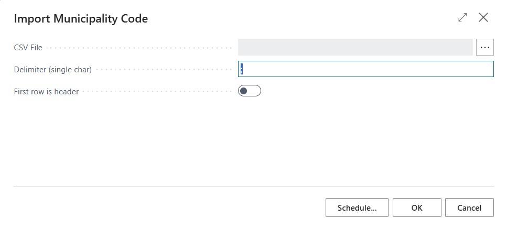Expand the dialog to full-screen view
Viewport: 507px width, 229px height.
point(463,17)
